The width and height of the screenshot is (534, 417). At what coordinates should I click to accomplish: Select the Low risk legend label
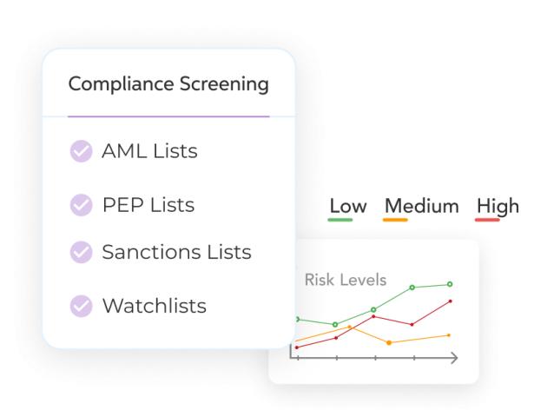point(347,206)
